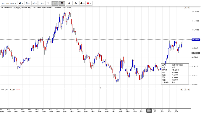
Task: Click the 7月, 2012 date in tooltip
Action: coord(175,70)
